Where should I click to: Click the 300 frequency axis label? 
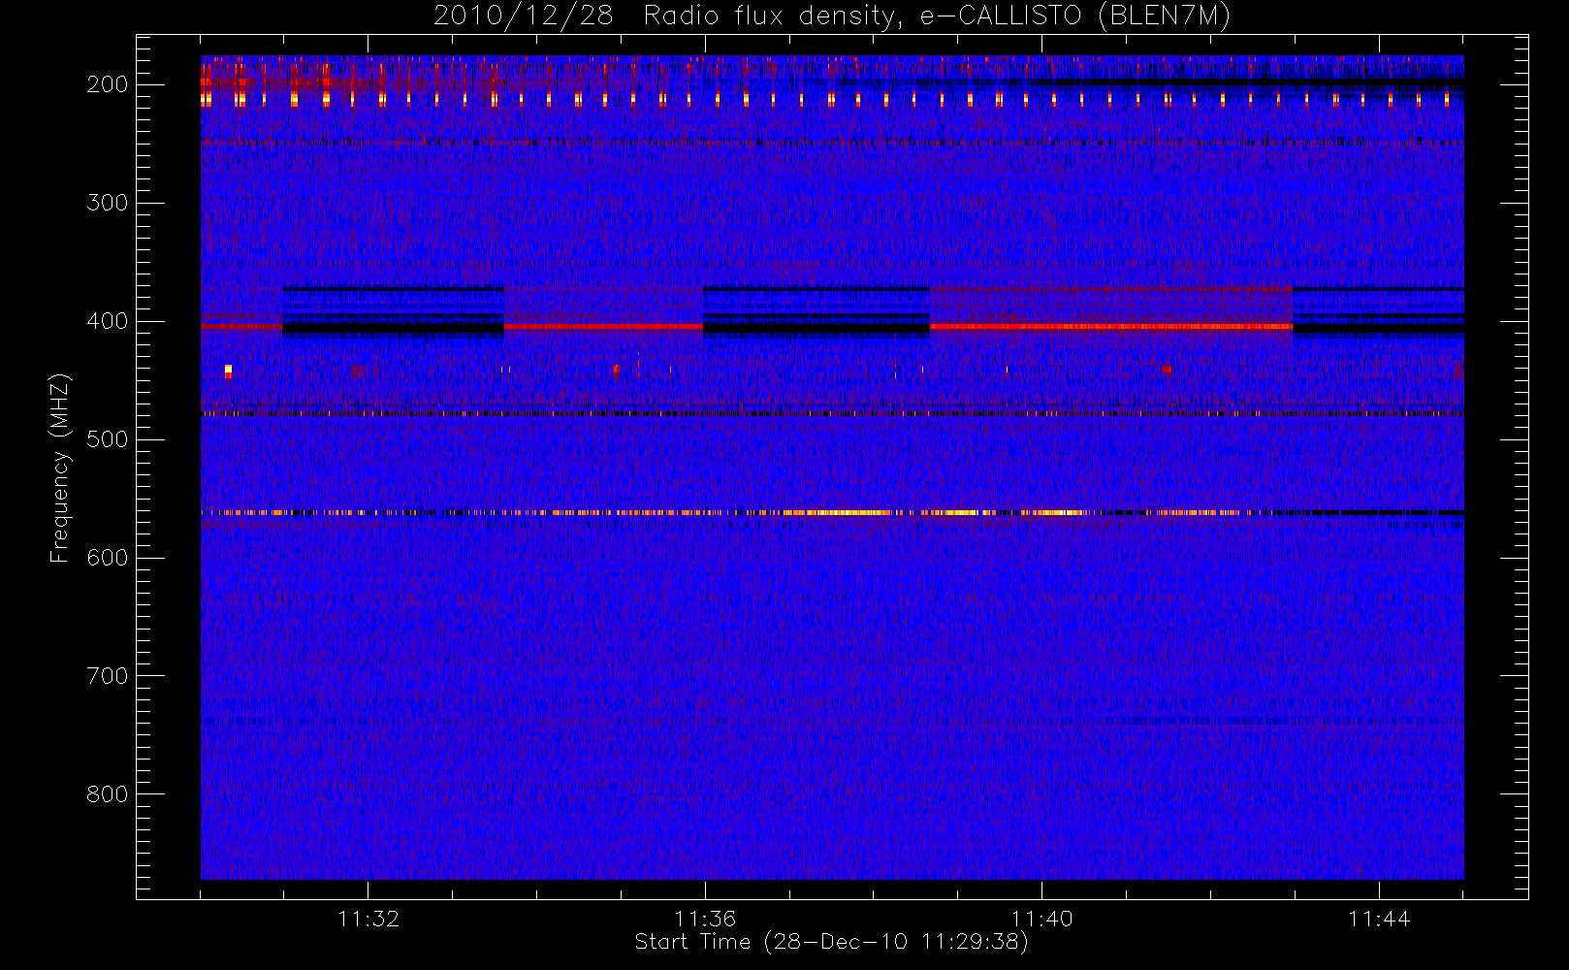coord(107,203)
